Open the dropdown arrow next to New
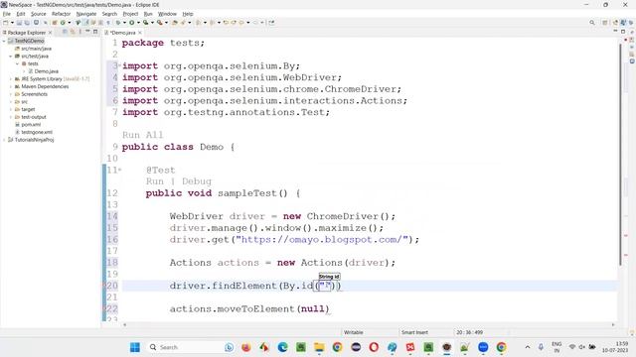Image resolution: width=636 pixels, height=357 pixels. tap(12, 23)
